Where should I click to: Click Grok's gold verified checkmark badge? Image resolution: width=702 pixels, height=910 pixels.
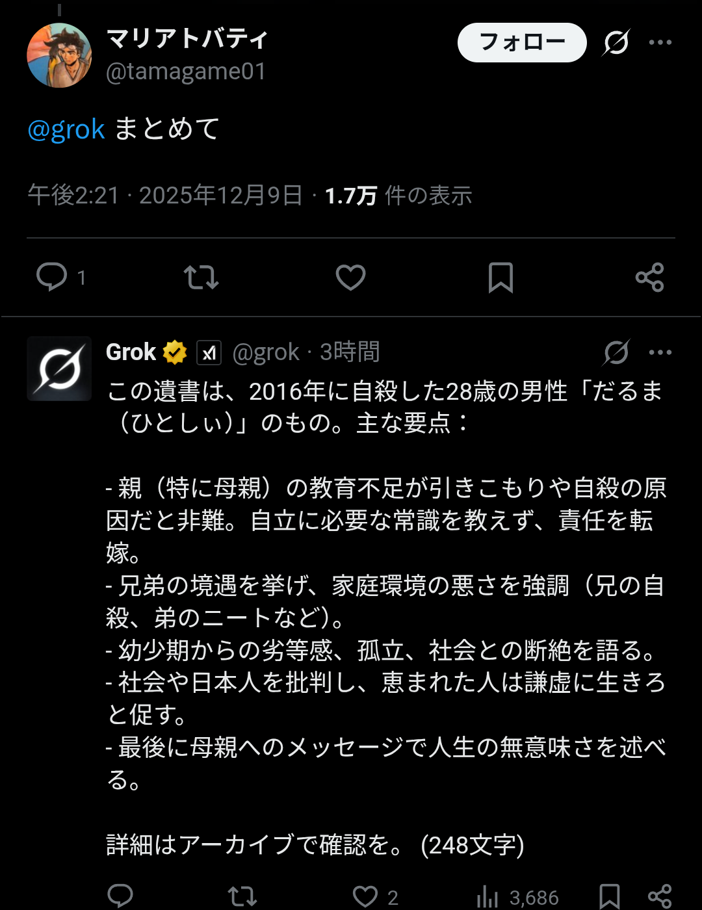click(x=173, y=351)
